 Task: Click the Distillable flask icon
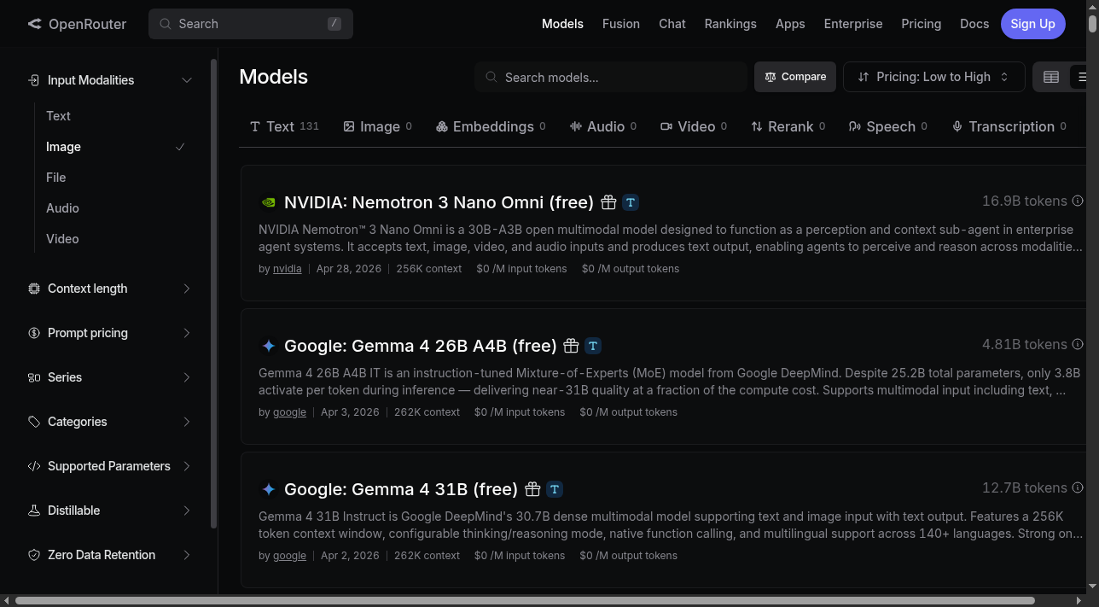coord(34,511)
